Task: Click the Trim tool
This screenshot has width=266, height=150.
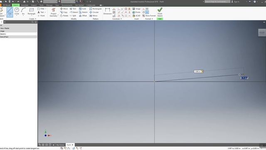Action: tap(73, 9)
